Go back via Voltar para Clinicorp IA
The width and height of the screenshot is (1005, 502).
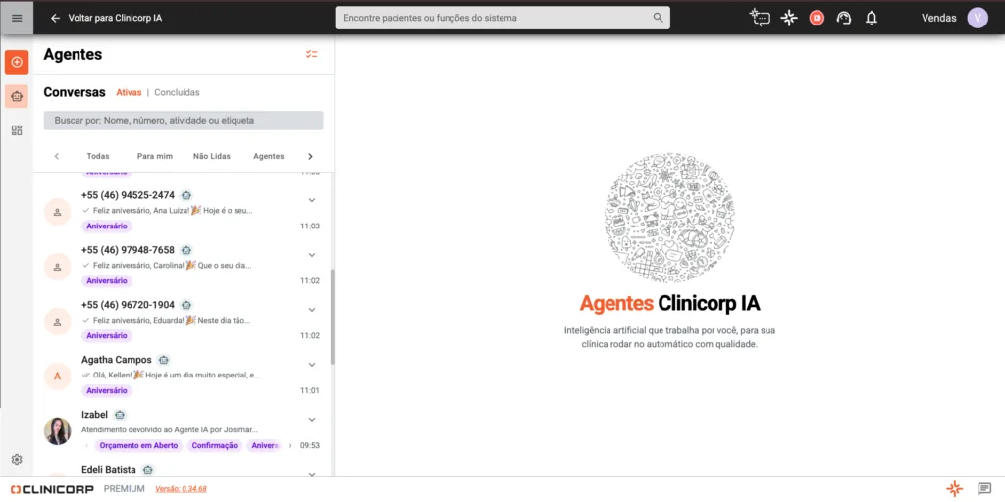(116, 18)
